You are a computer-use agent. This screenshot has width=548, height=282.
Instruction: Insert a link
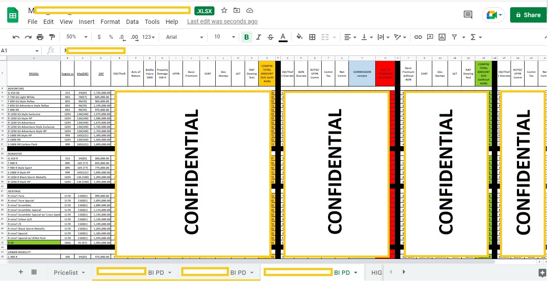tap(418, 37)
